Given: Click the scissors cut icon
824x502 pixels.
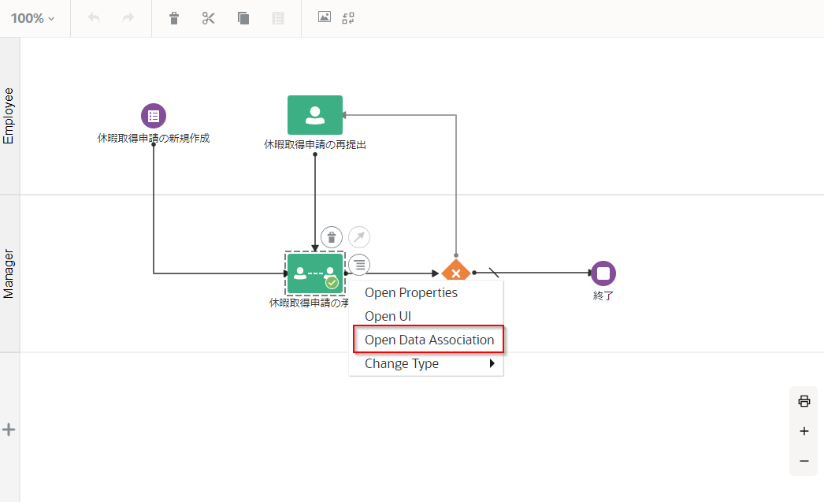Looking at the screenshot, I should pyautogui.click(x=209, y=18).
